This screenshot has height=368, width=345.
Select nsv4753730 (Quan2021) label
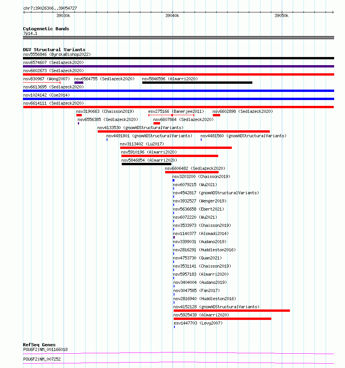[197, 258]
